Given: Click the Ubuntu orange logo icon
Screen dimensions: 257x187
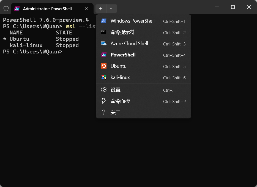Looking at the screenshot, I should click(104, 66).
